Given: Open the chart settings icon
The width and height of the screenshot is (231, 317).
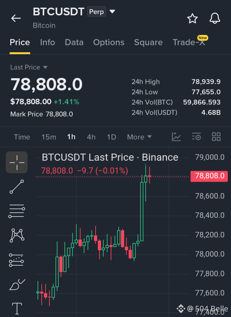Looking at the screenshot, I should tap(196, 137).
